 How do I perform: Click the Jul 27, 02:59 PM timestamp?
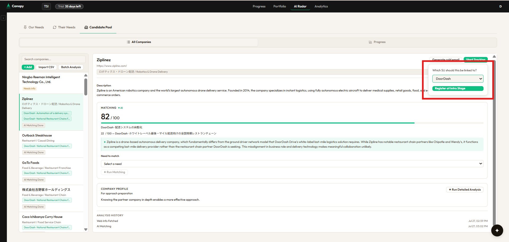click(x=478, y=221)
